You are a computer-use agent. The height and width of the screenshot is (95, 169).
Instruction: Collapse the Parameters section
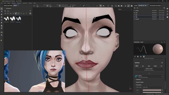pos(135,85)
